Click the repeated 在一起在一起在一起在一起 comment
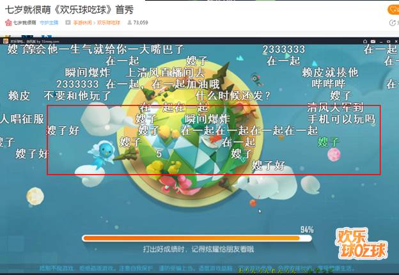Image resolution: width=399 pixels, height=275 pixels. coord(249,130)
